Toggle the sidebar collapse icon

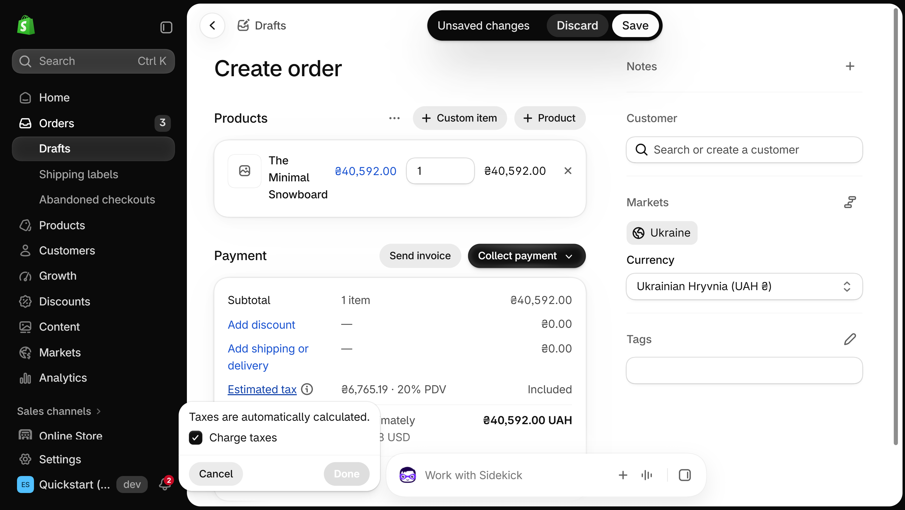coord(166,27)
